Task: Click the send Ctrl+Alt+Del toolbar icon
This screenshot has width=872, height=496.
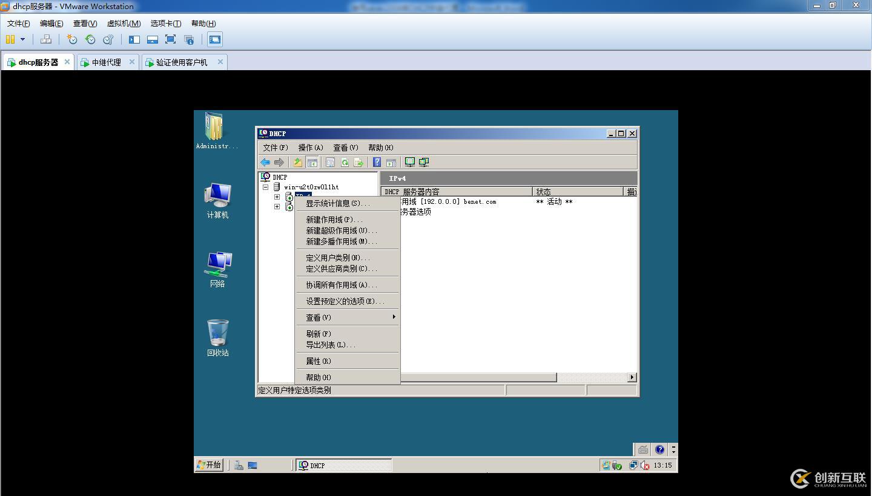Action: pos(46,39)
